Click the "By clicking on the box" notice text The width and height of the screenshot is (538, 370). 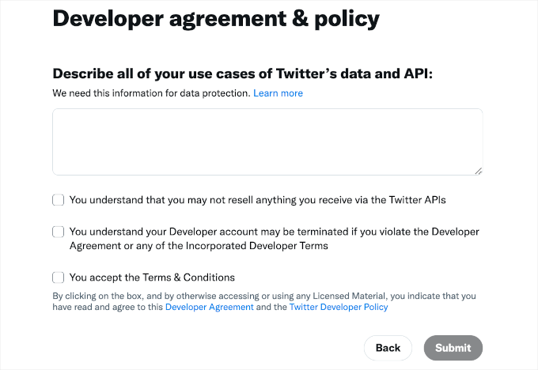(x=264, y=301)
